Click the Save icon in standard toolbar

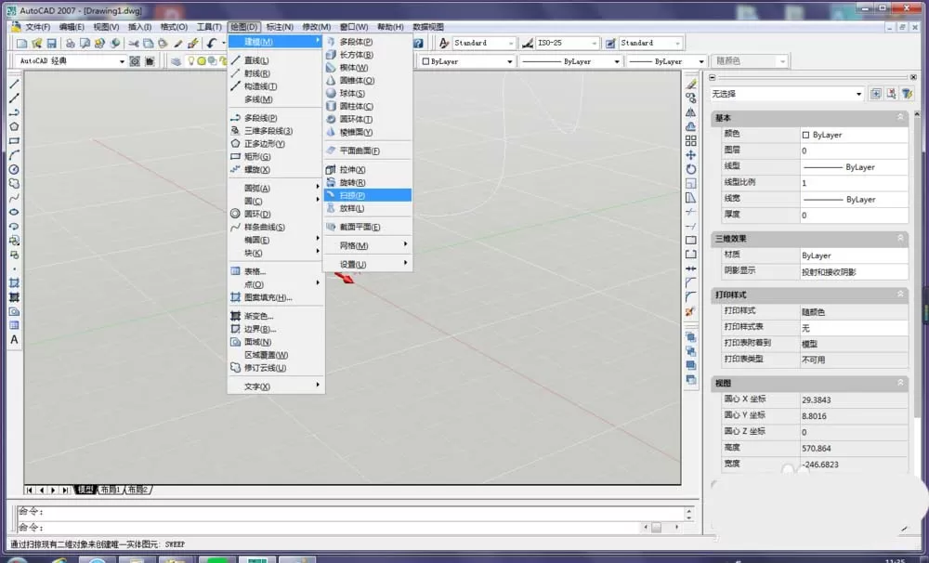51,44
